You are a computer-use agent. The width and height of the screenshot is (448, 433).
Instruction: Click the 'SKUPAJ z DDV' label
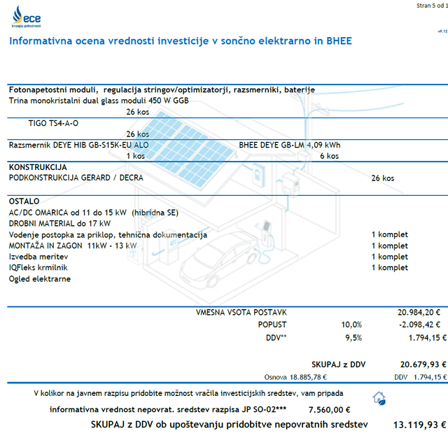(339, 364)
